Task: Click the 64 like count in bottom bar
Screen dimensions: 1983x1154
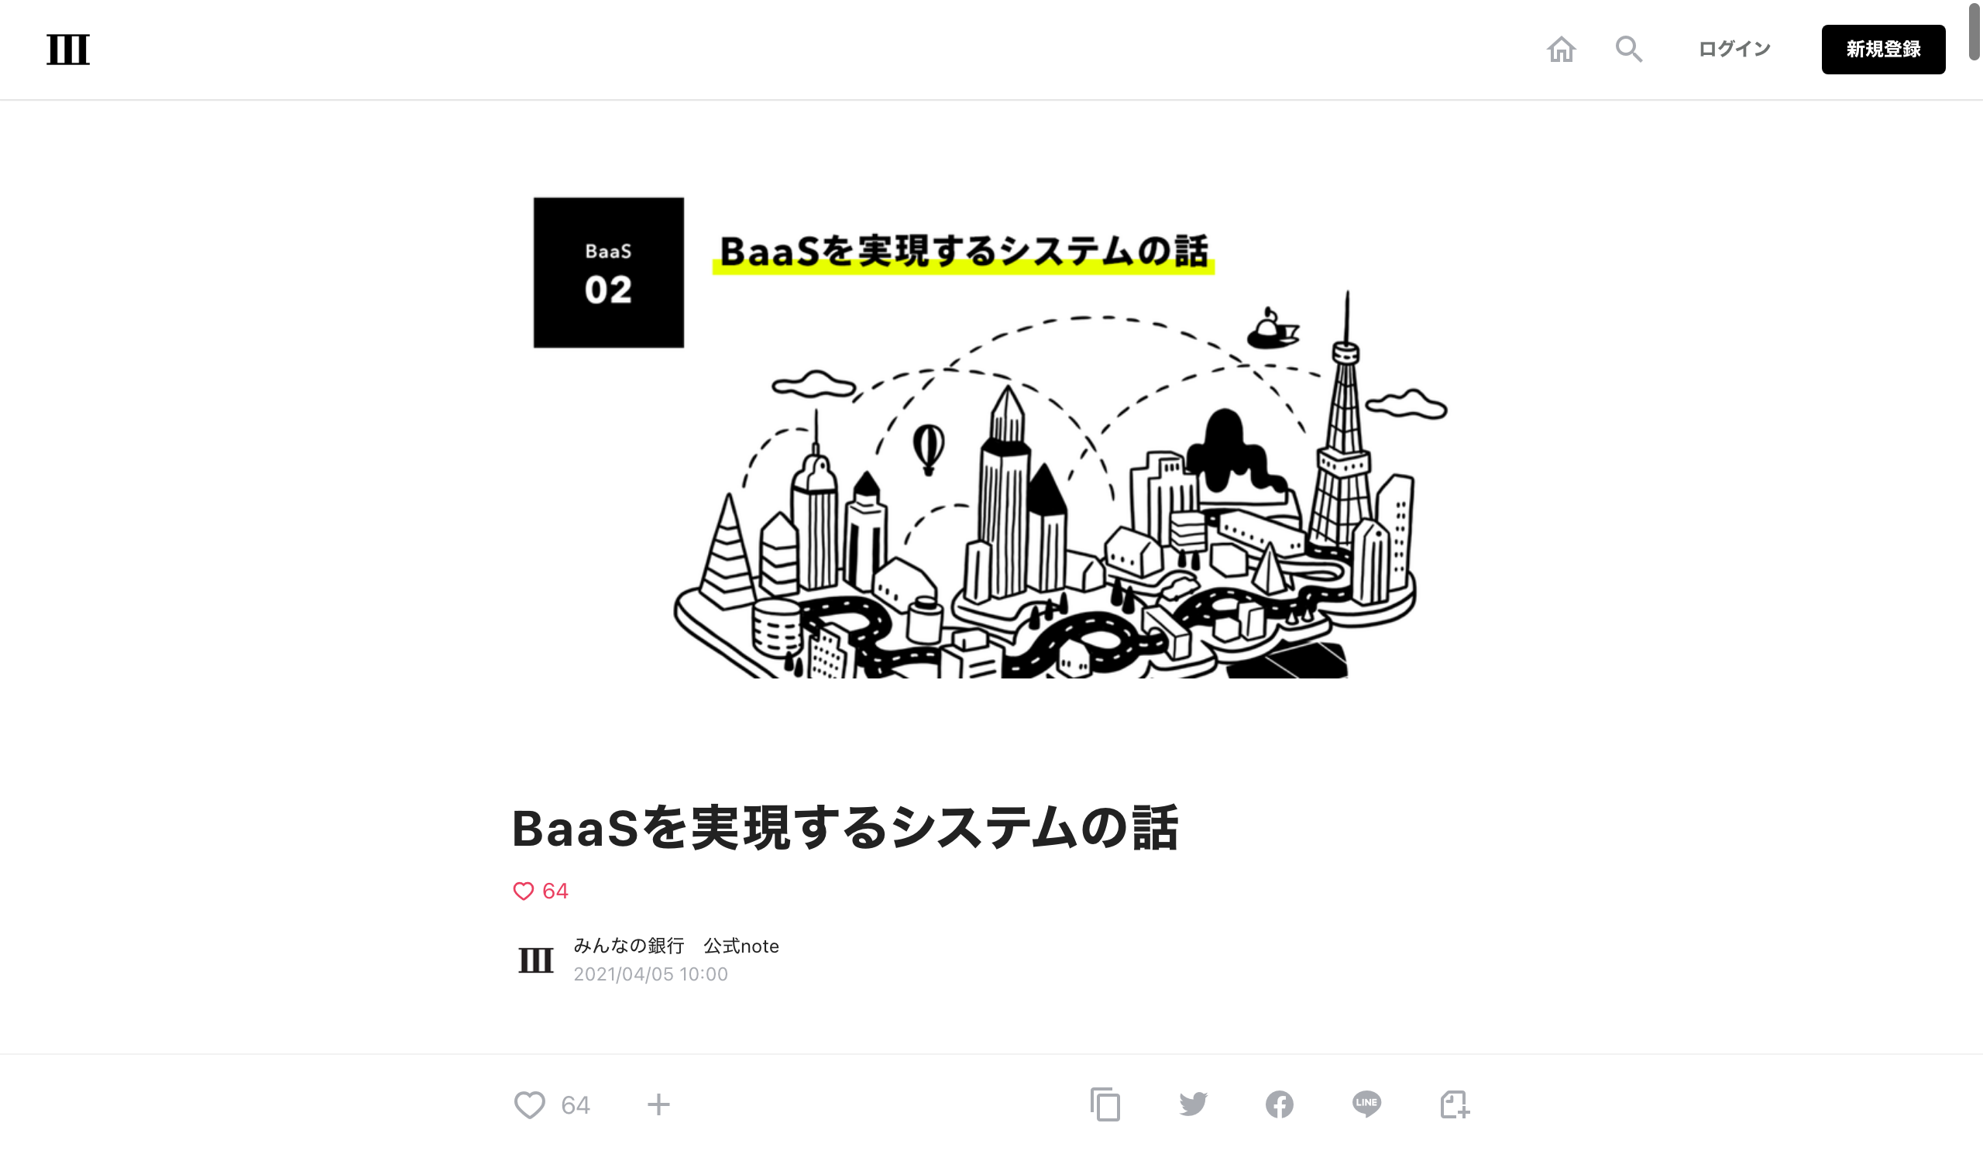Action: point(576,1105)
